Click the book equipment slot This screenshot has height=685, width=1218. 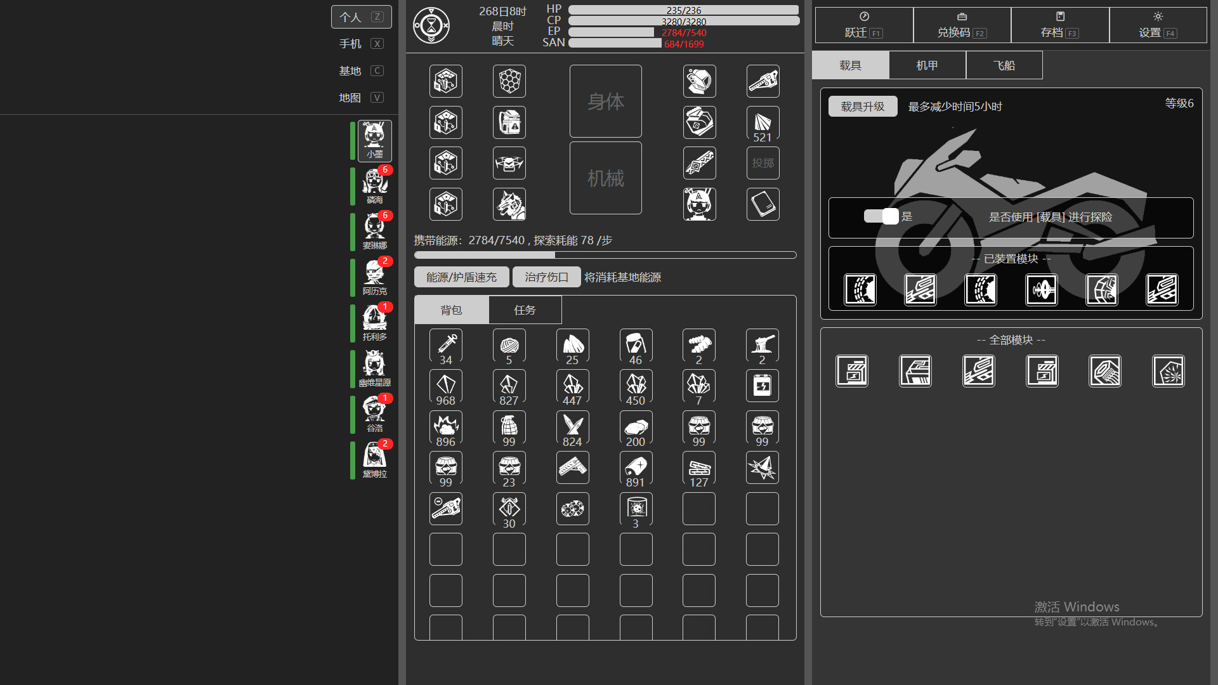pos(763,204)
